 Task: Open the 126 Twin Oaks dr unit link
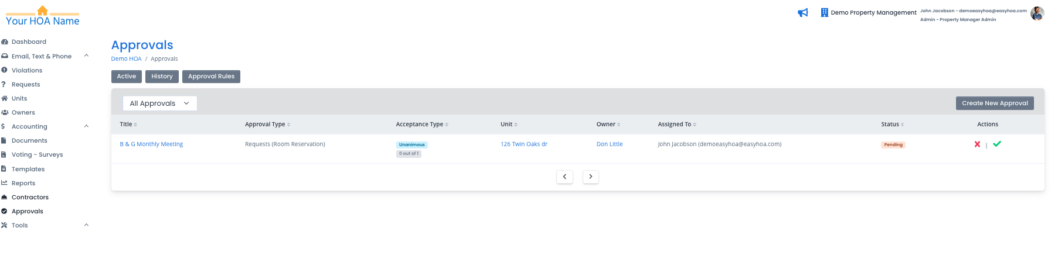pos(523,144)
